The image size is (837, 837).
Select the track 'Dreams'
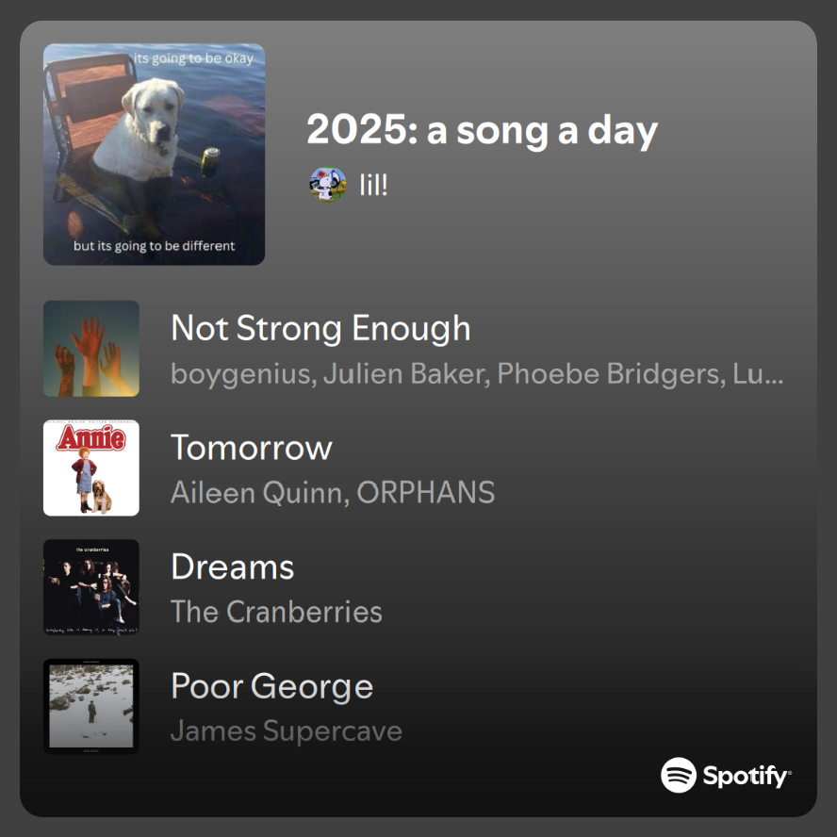tap(233, 566)
